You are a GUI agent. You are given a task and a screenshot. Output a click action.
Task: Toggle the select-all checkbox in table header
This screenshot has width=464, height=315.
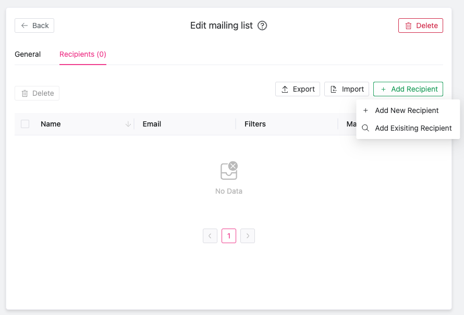point(25,124)
